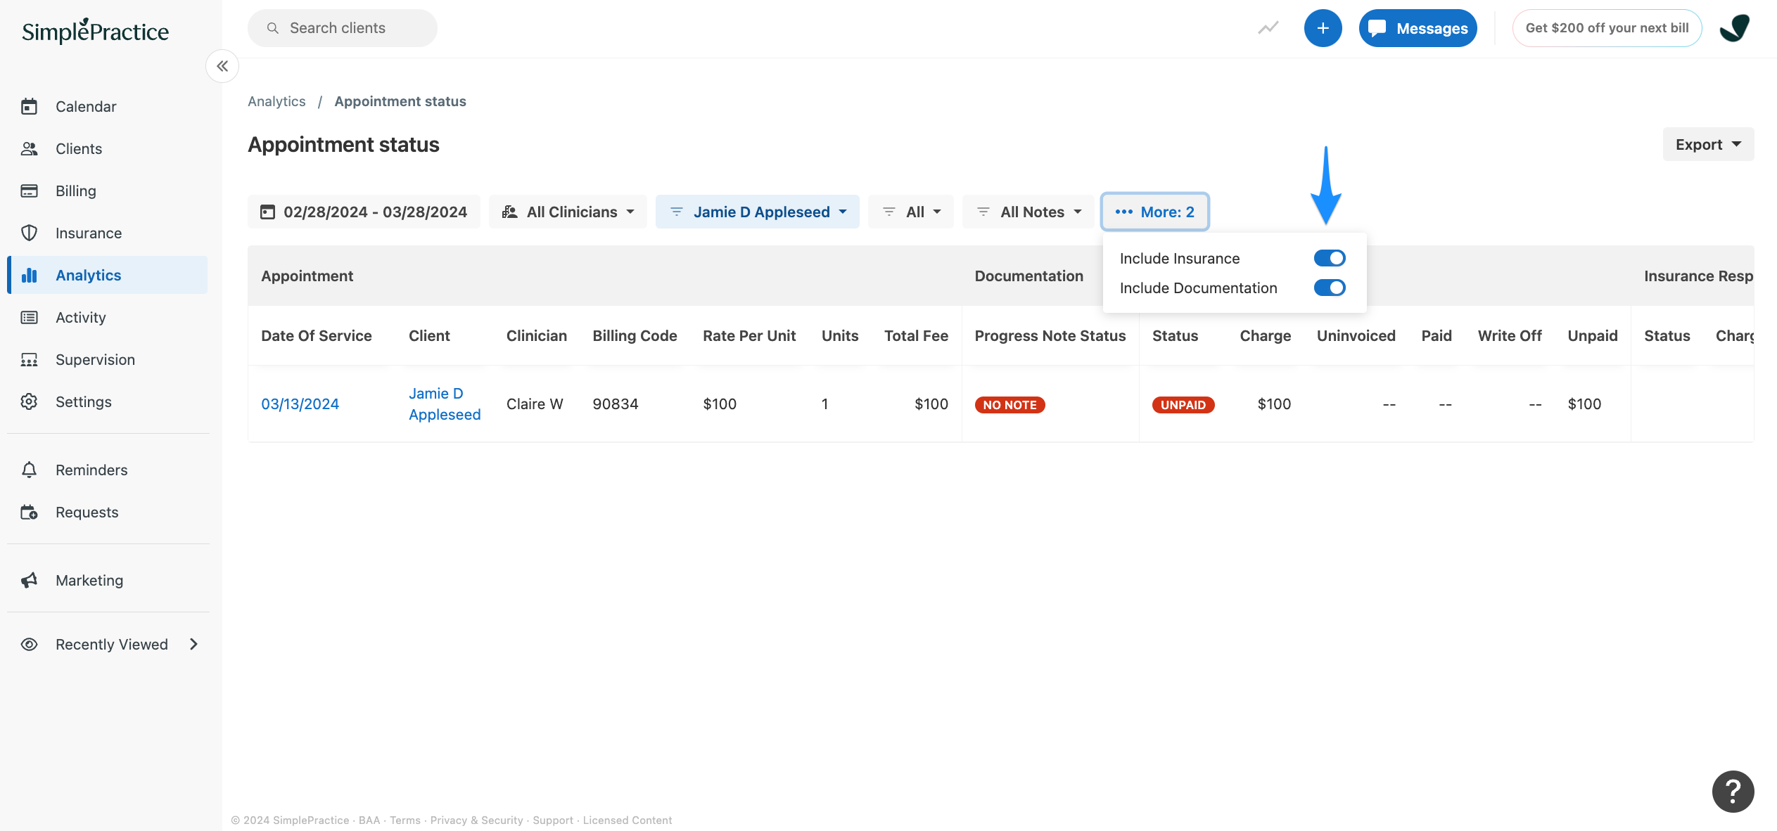Open the create menu plus icon

coord(1323,28)
